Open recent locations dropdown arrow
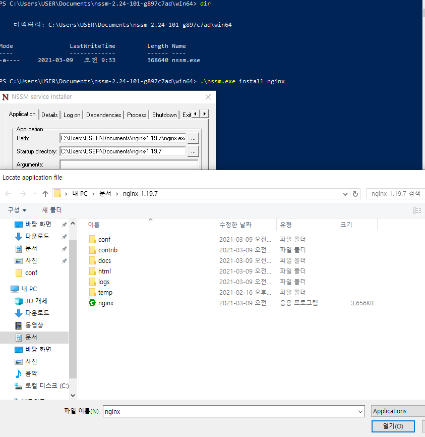 (x=35, y=194)
